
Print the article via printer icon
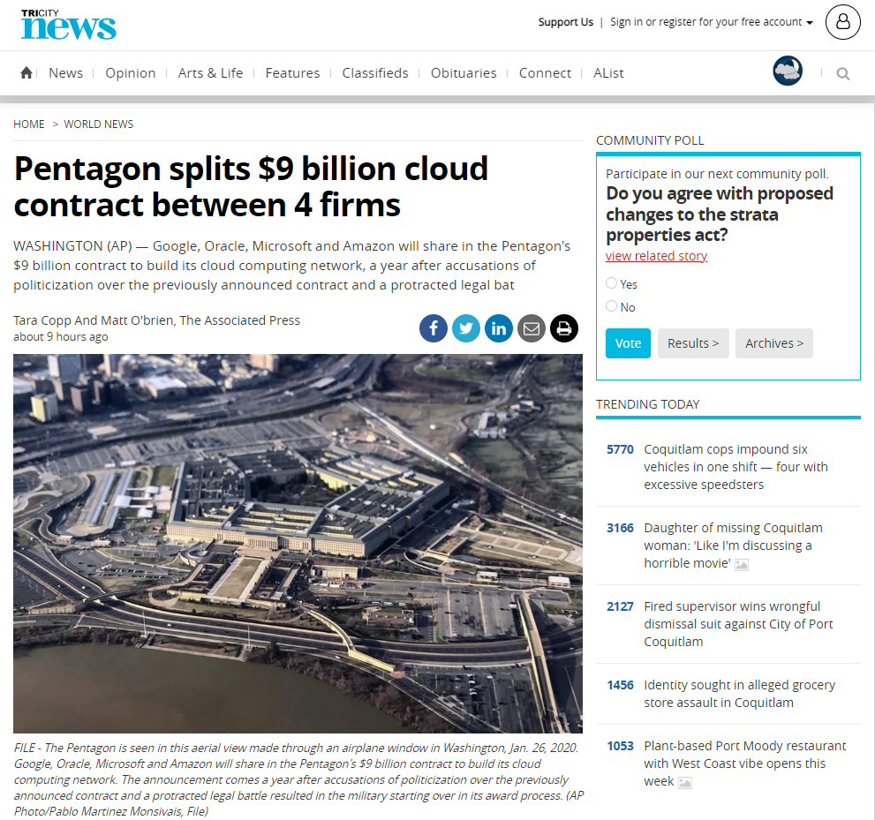564,328
